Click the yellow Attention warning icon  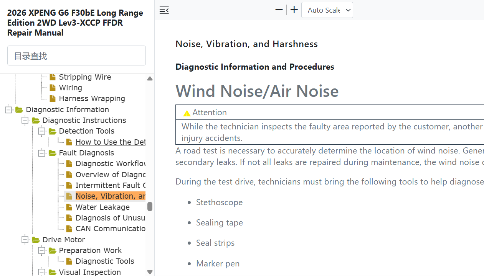[x=187, y=113]
